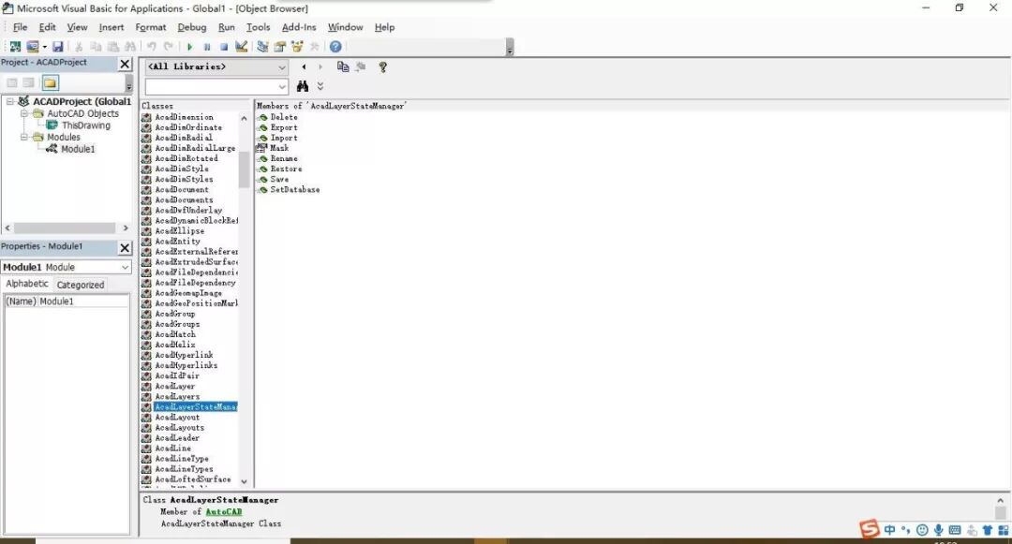Open the Debug menu
The height and width of the screenshot is (544, 1012).
point(192,27)
